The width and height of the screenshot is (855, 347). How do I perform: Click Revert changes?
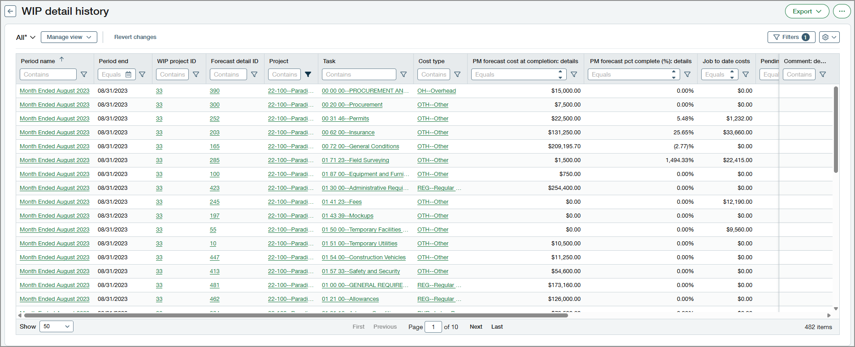(x=135, y=37)
